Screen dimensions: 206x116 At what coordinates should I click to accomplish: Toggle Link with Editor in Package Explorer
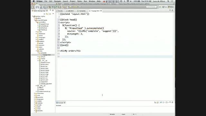pyautogui.click(x=47, y=14)
